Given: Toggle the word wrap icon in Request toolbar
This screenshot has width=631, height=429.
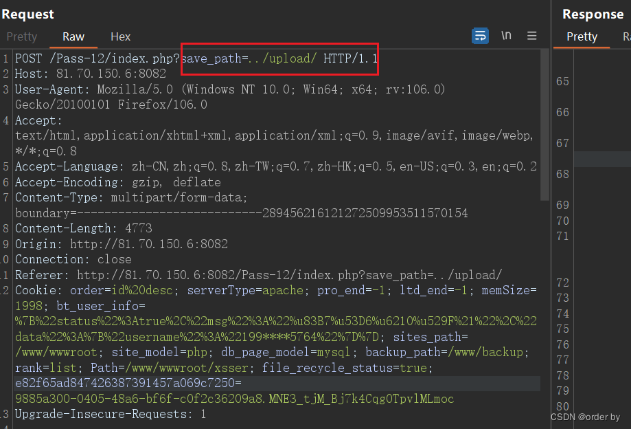Looking at the screenshot, I should 479,35.
